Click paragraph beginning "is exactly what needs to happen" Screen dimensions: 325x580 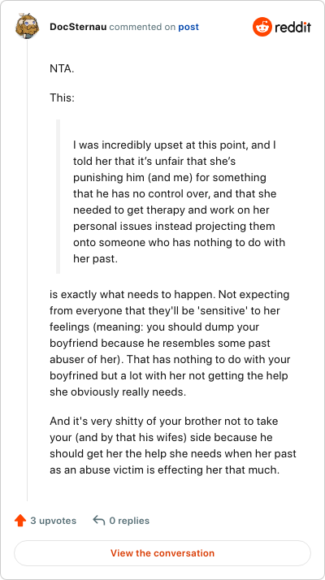(x=171, y=344)
